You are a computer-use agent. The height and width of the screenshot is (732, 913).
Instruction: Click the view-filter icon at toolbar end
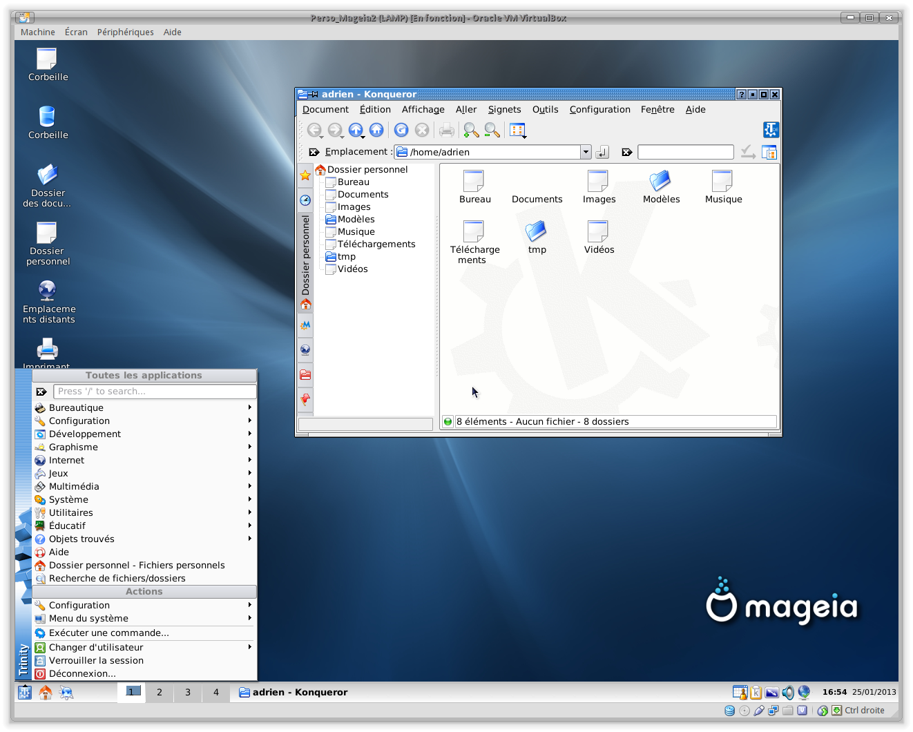click(x=769, y=152)
